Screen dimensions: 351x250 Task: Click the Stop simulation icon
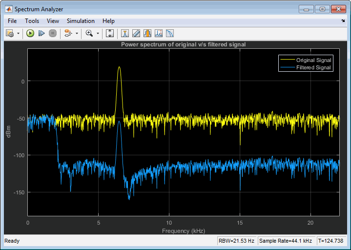[x=53, y=33]
